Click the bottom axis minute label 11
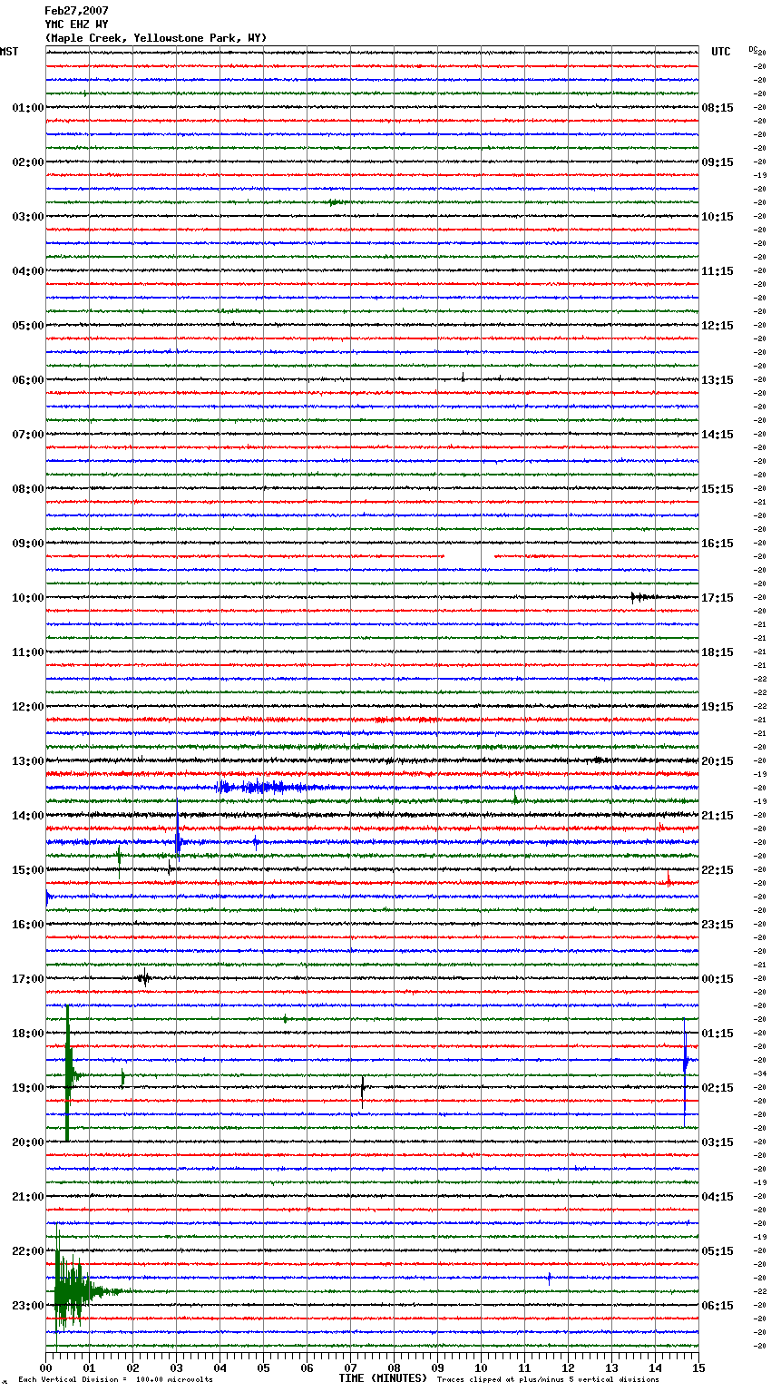Image resolution: width=771 pixels, height=1392 pixels. [524, 1367]
